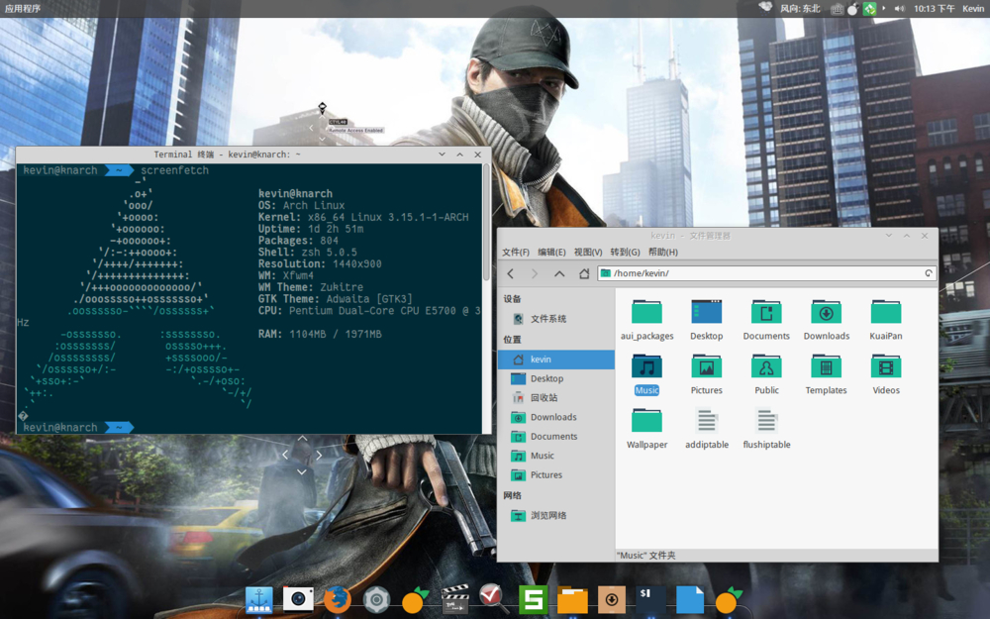Select 文件系统 in the sidebar
The height and width of the screenshot is (619, 990).
click(547, 319)
